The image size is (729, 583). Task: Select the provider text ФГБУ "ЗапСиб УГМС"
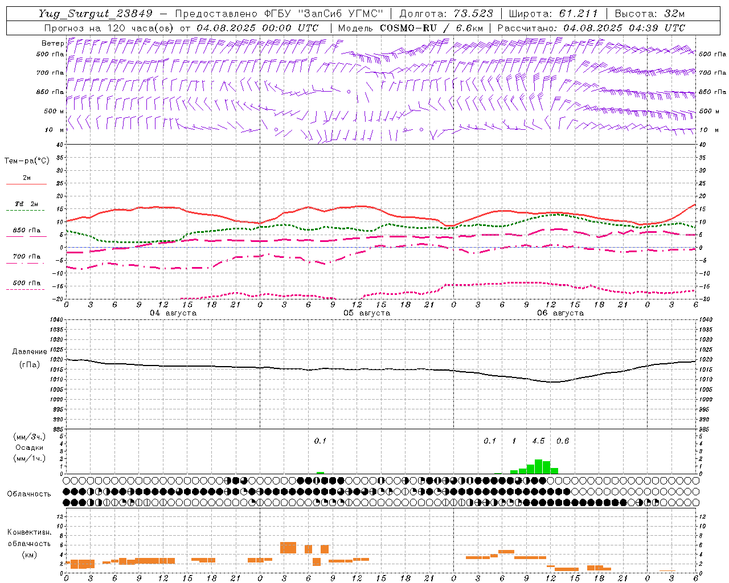coord(324,14)
